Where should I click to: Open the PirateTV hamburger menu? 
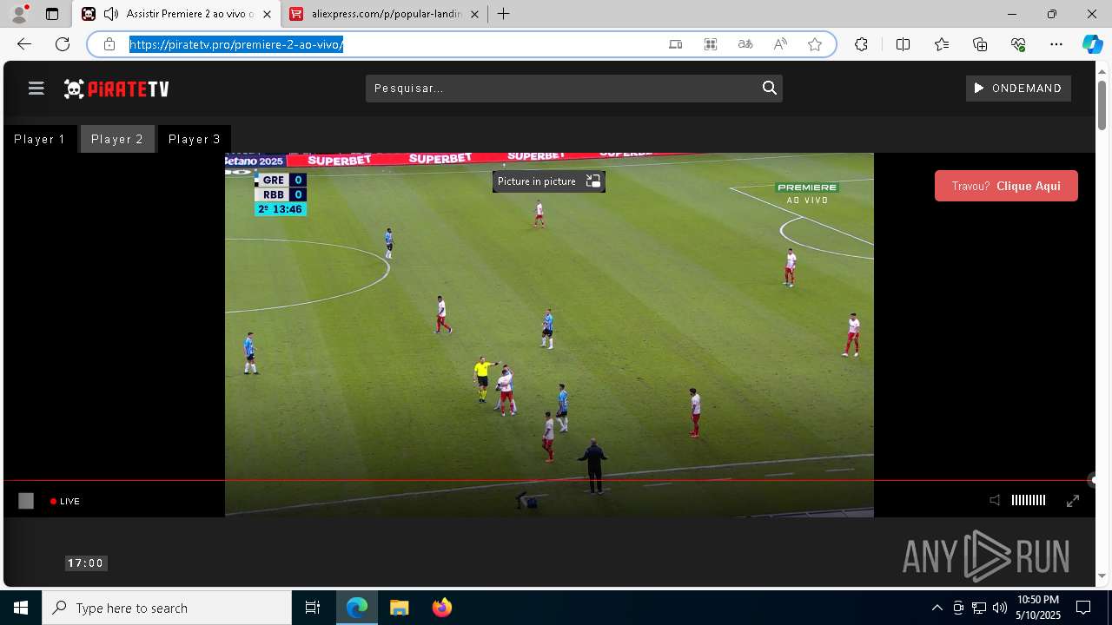(x=36, y=89)
